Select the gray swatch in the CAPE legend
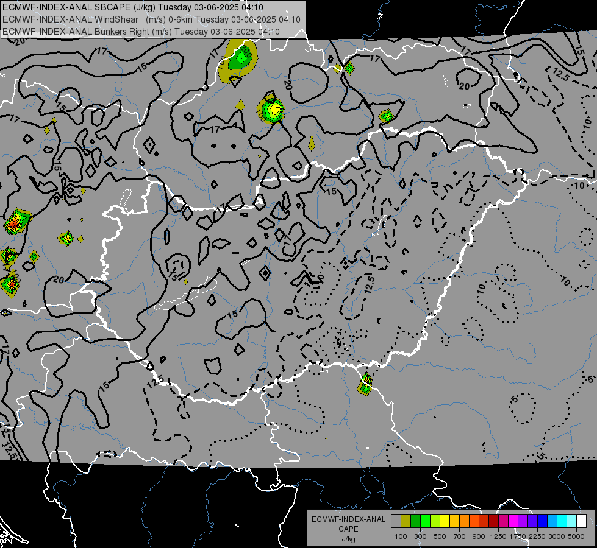The width and height of the screenshot is (597, 548). pos(396,521)
